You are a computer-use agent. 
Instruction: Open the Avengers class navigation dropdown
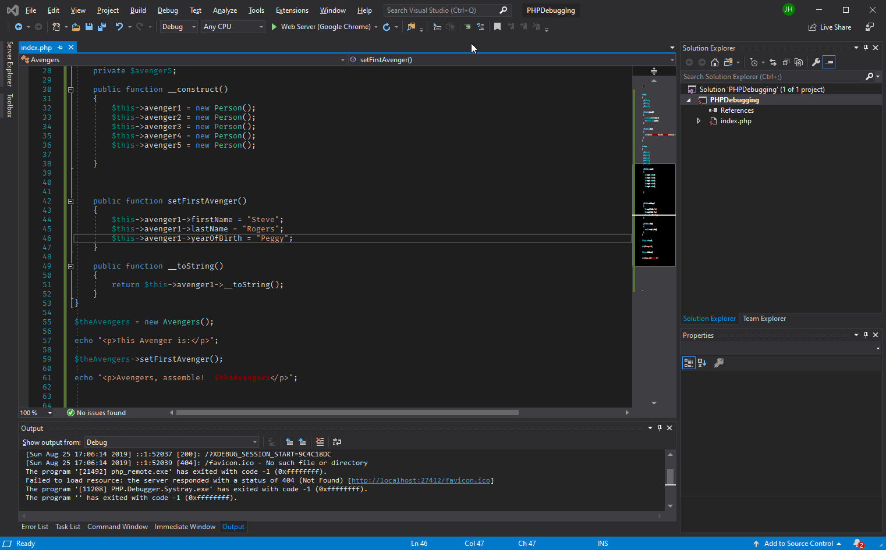click(x=183, y=60)
